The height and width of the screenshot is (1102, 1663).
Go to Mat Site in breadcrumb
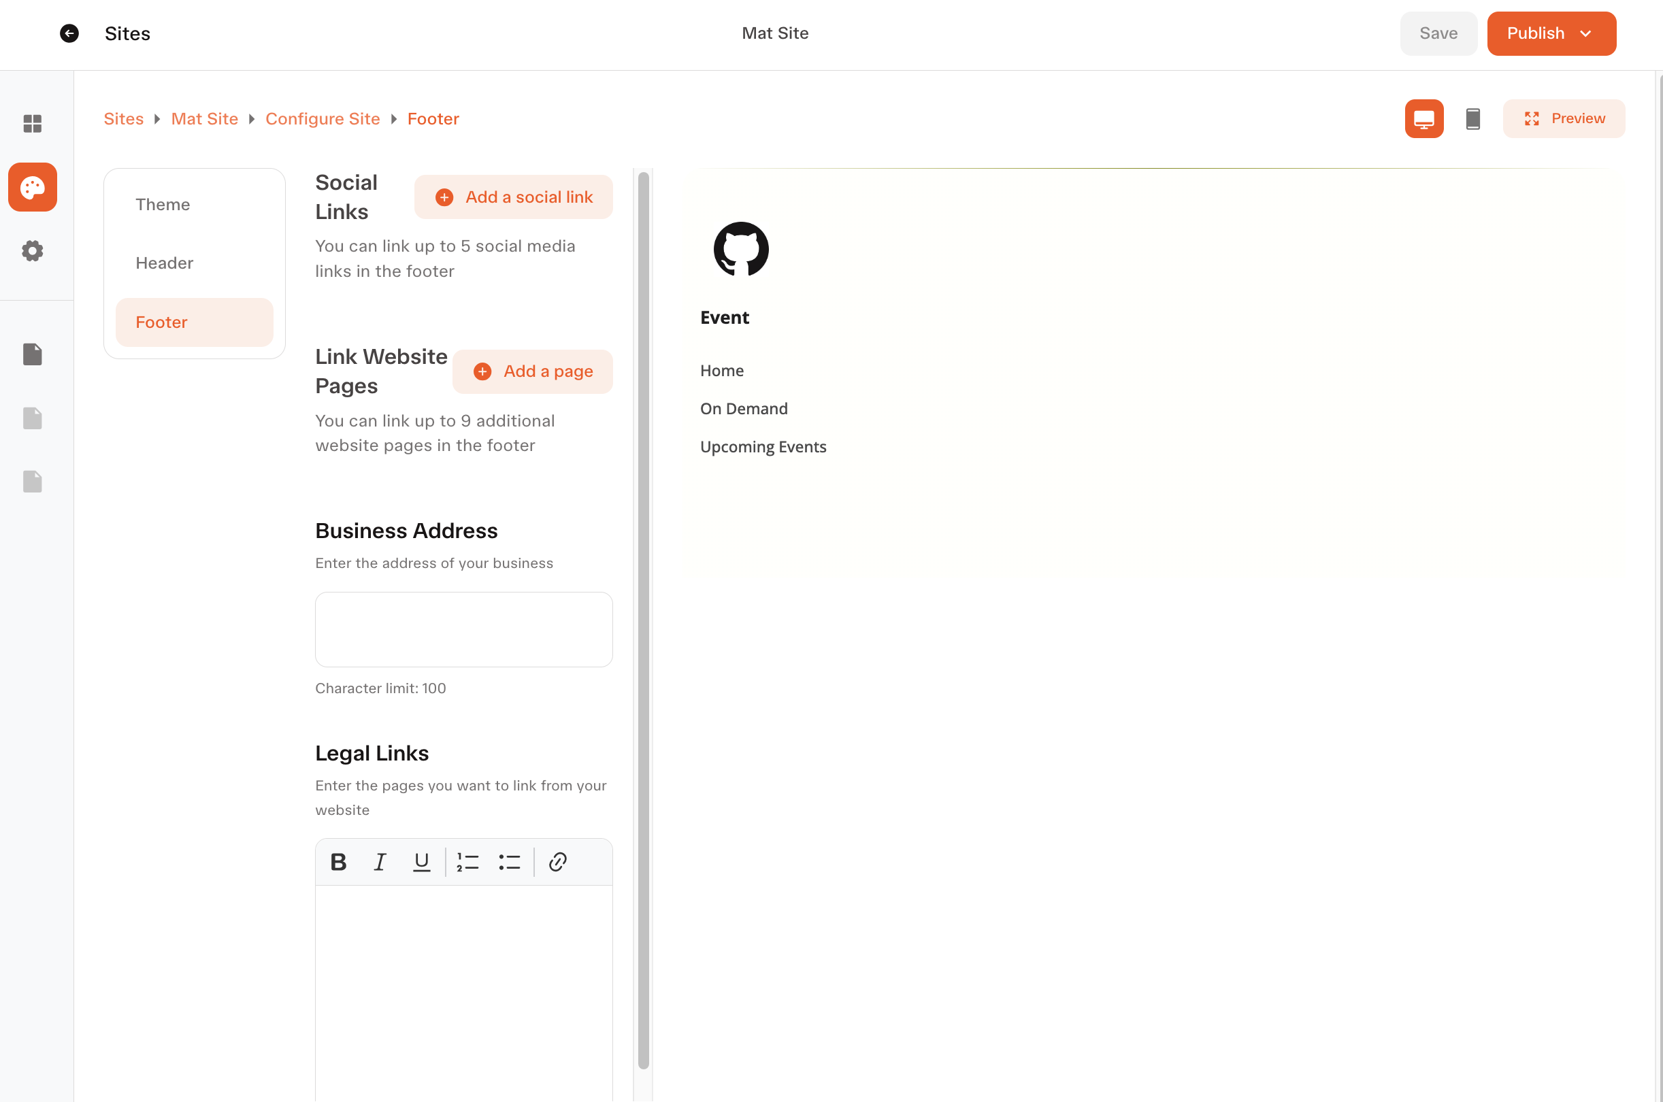(205, 119)
